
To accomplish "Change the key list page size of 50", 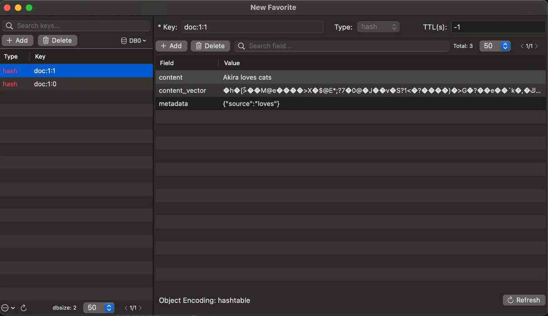I will pos(99,307).
